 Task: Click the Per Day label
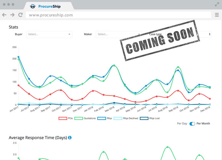pos(182,123)
